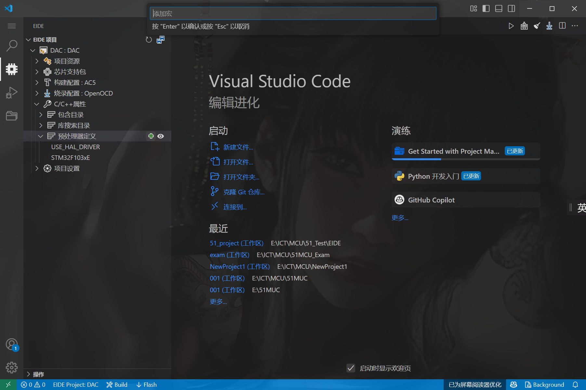Image resolution: width=586 pixels, height=390 pixels.
Task: Open the Search view in activity bar
Action: (12, 46)
